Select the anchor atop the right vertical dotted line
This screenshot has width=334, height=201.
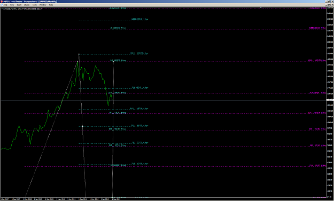click(113, 61)
